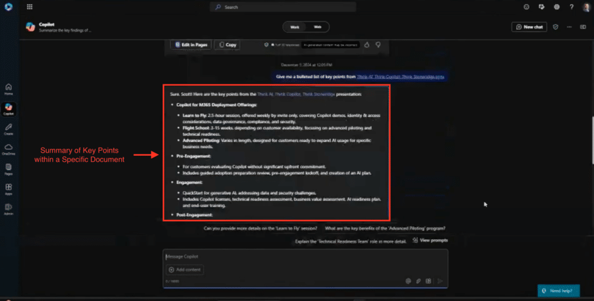This screenshot has height=301, width=594.
Task: Click the attach file paperclip icon
Action: pos(418,281)
